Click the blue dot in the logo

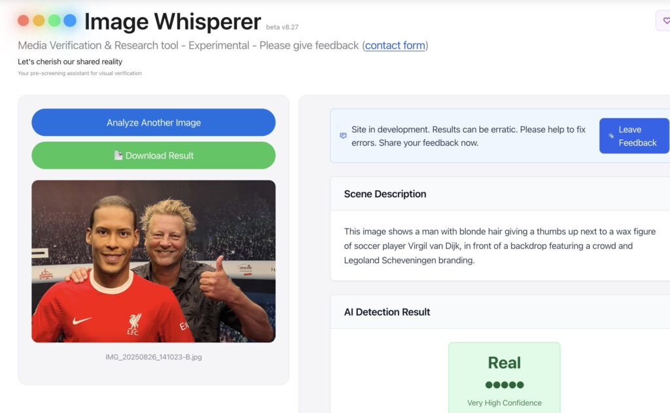point(69,20)
